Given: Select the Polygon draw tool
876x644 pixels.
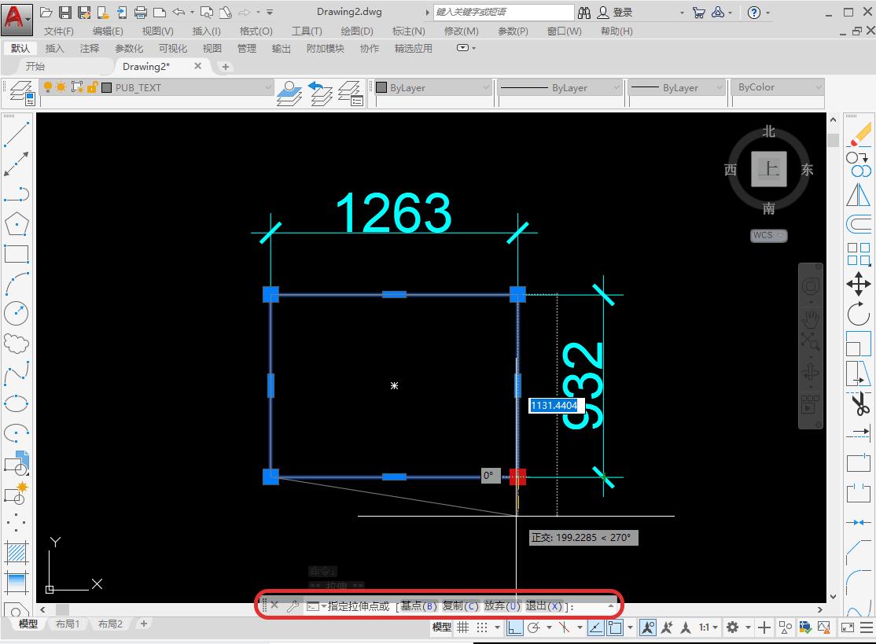Looking at the screenshot, I should coord(17,224).
